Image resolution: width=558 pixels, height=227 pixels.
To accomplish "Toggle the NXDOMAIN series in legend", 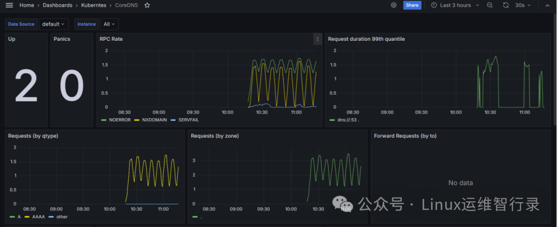I will [x=150, y=120].
